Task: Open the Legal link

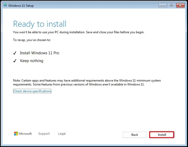Action: pyautogui.click(x=62, y=134)
